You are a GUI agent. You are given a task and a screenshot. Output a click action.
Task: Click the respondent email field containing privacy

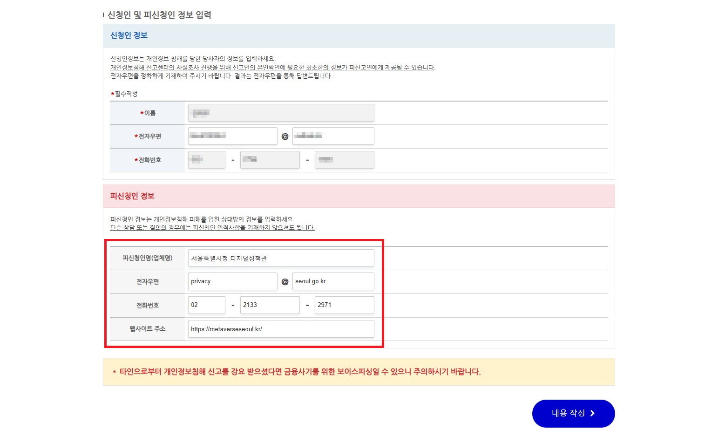[x=232, y=281]
